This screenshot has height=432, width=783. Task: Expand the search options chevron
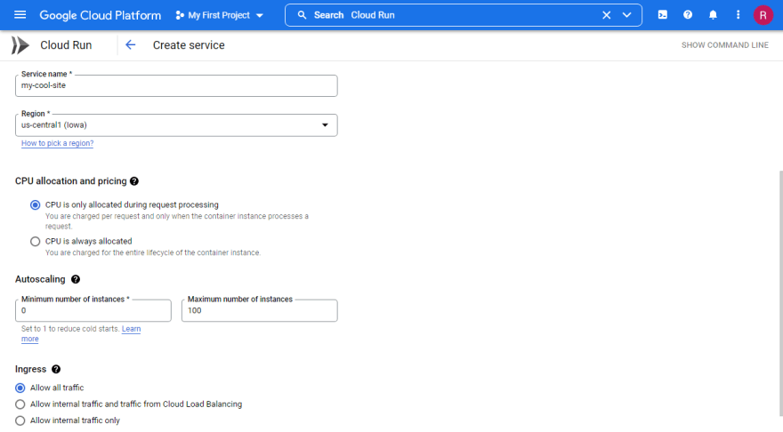click(x=626, y=15)
